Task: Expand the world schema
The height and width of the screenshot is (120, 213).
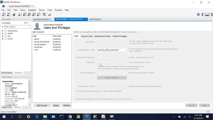Action: (3, 39)
